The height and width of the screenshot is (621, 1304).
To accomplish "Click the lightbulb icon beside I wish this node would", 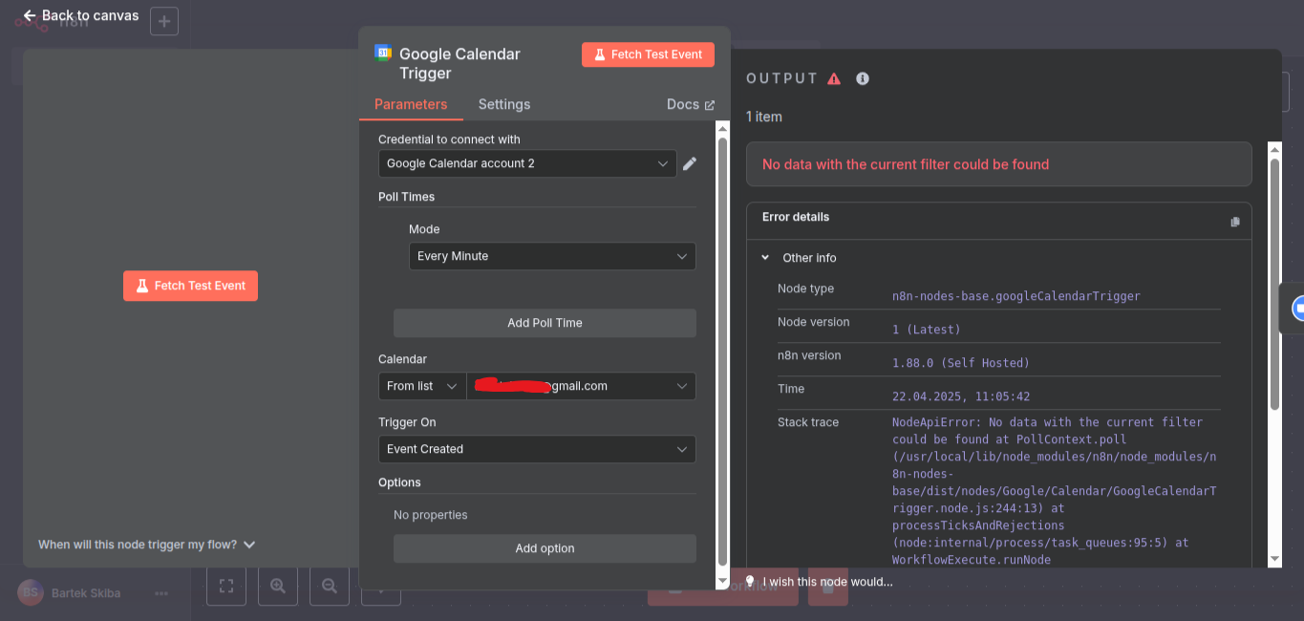I will (x=750, y=581).
